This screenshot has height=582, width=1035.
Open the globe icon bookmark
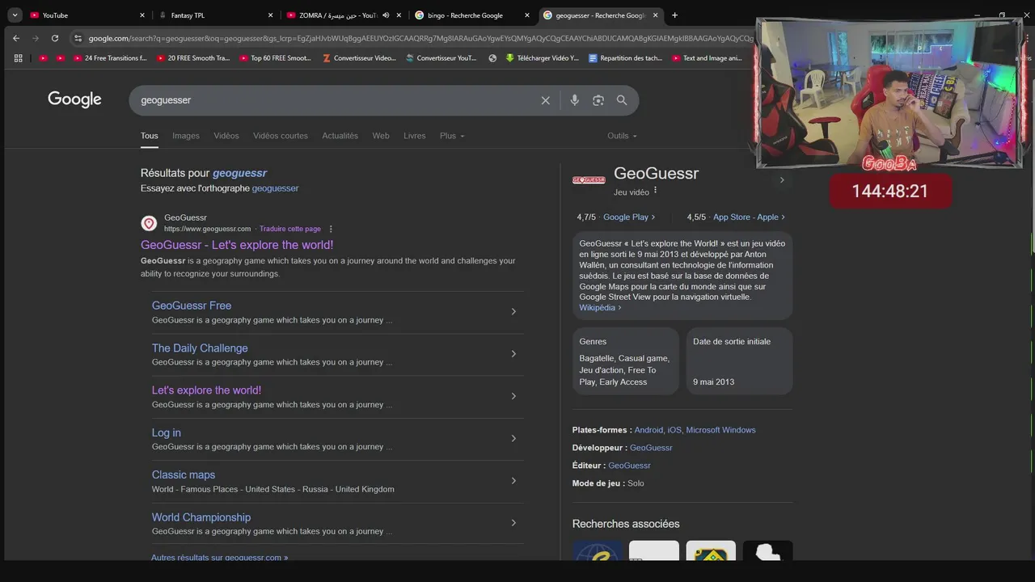click(x=492, y=58)
